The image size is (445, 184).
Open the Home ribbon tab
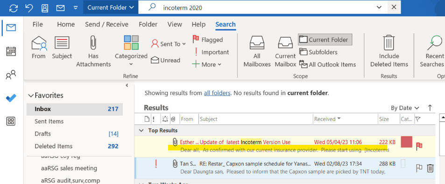66,24
